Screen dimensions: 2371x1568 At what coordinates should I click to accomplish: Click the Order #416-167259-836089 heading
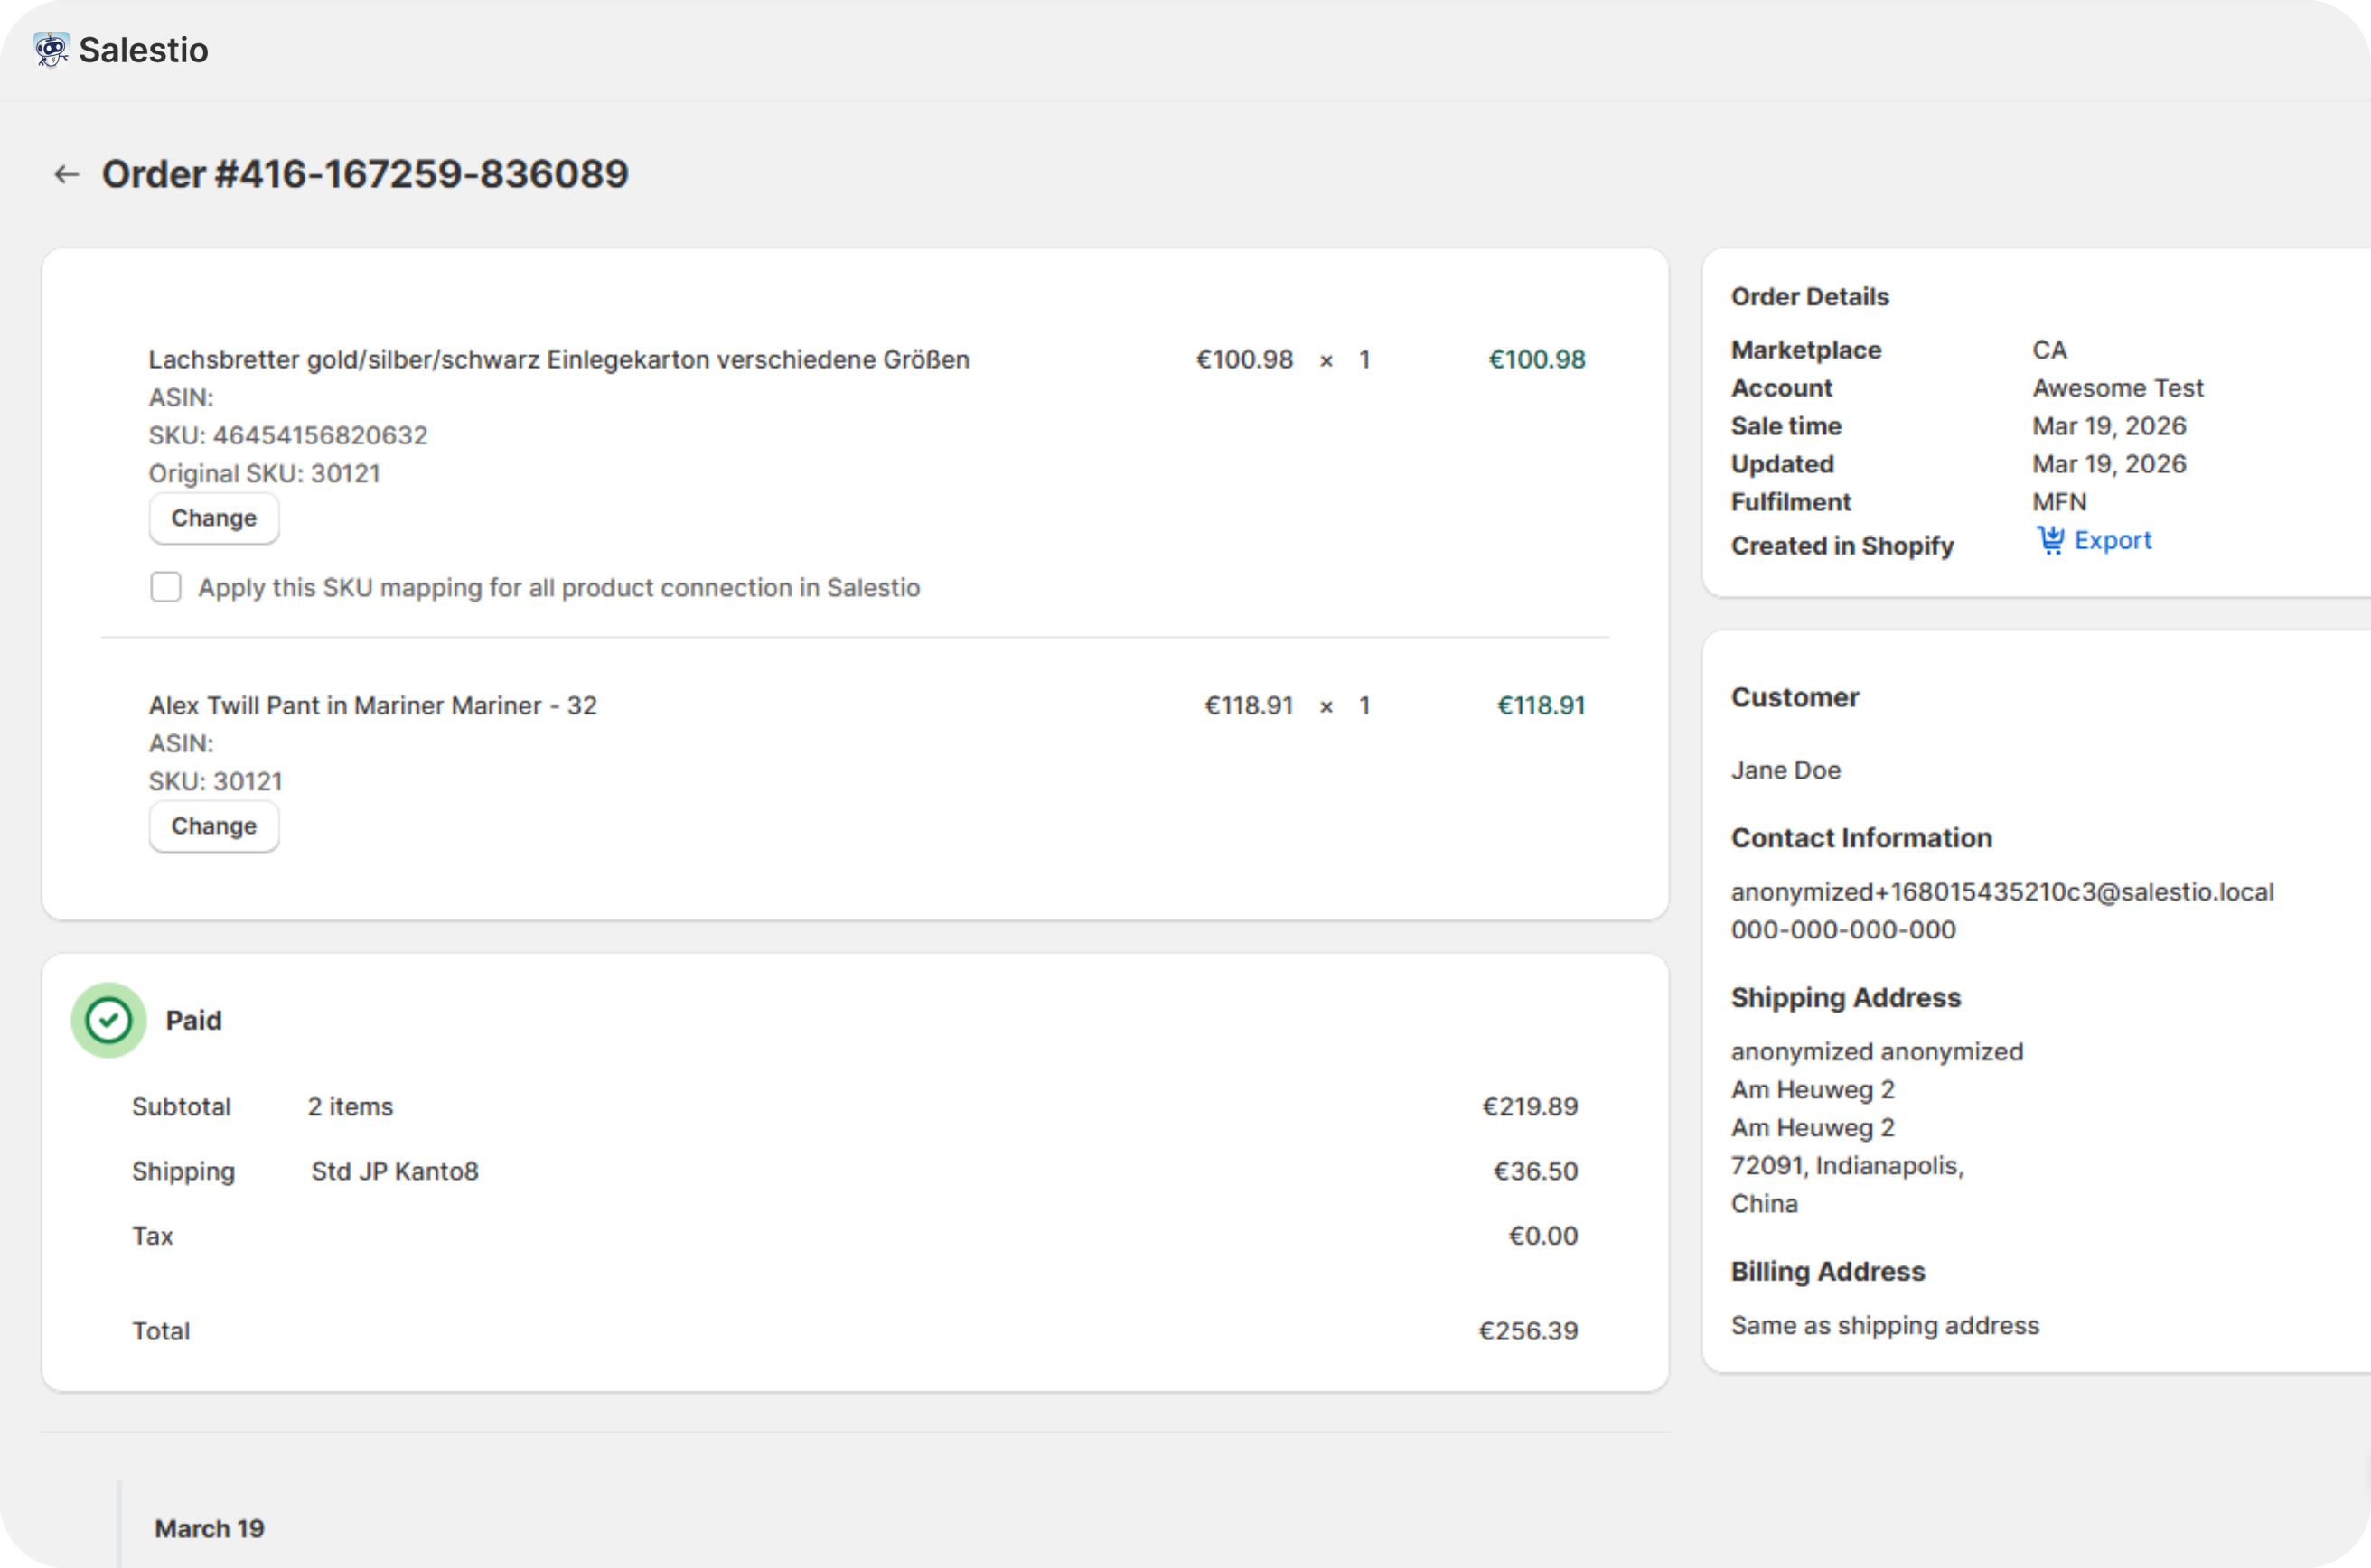(365, 174)
